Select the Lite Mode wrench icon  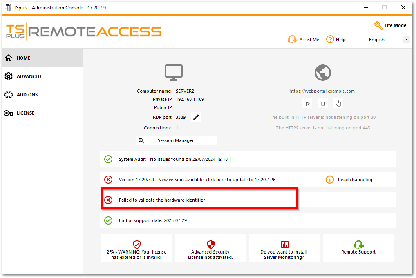[378, 25]
